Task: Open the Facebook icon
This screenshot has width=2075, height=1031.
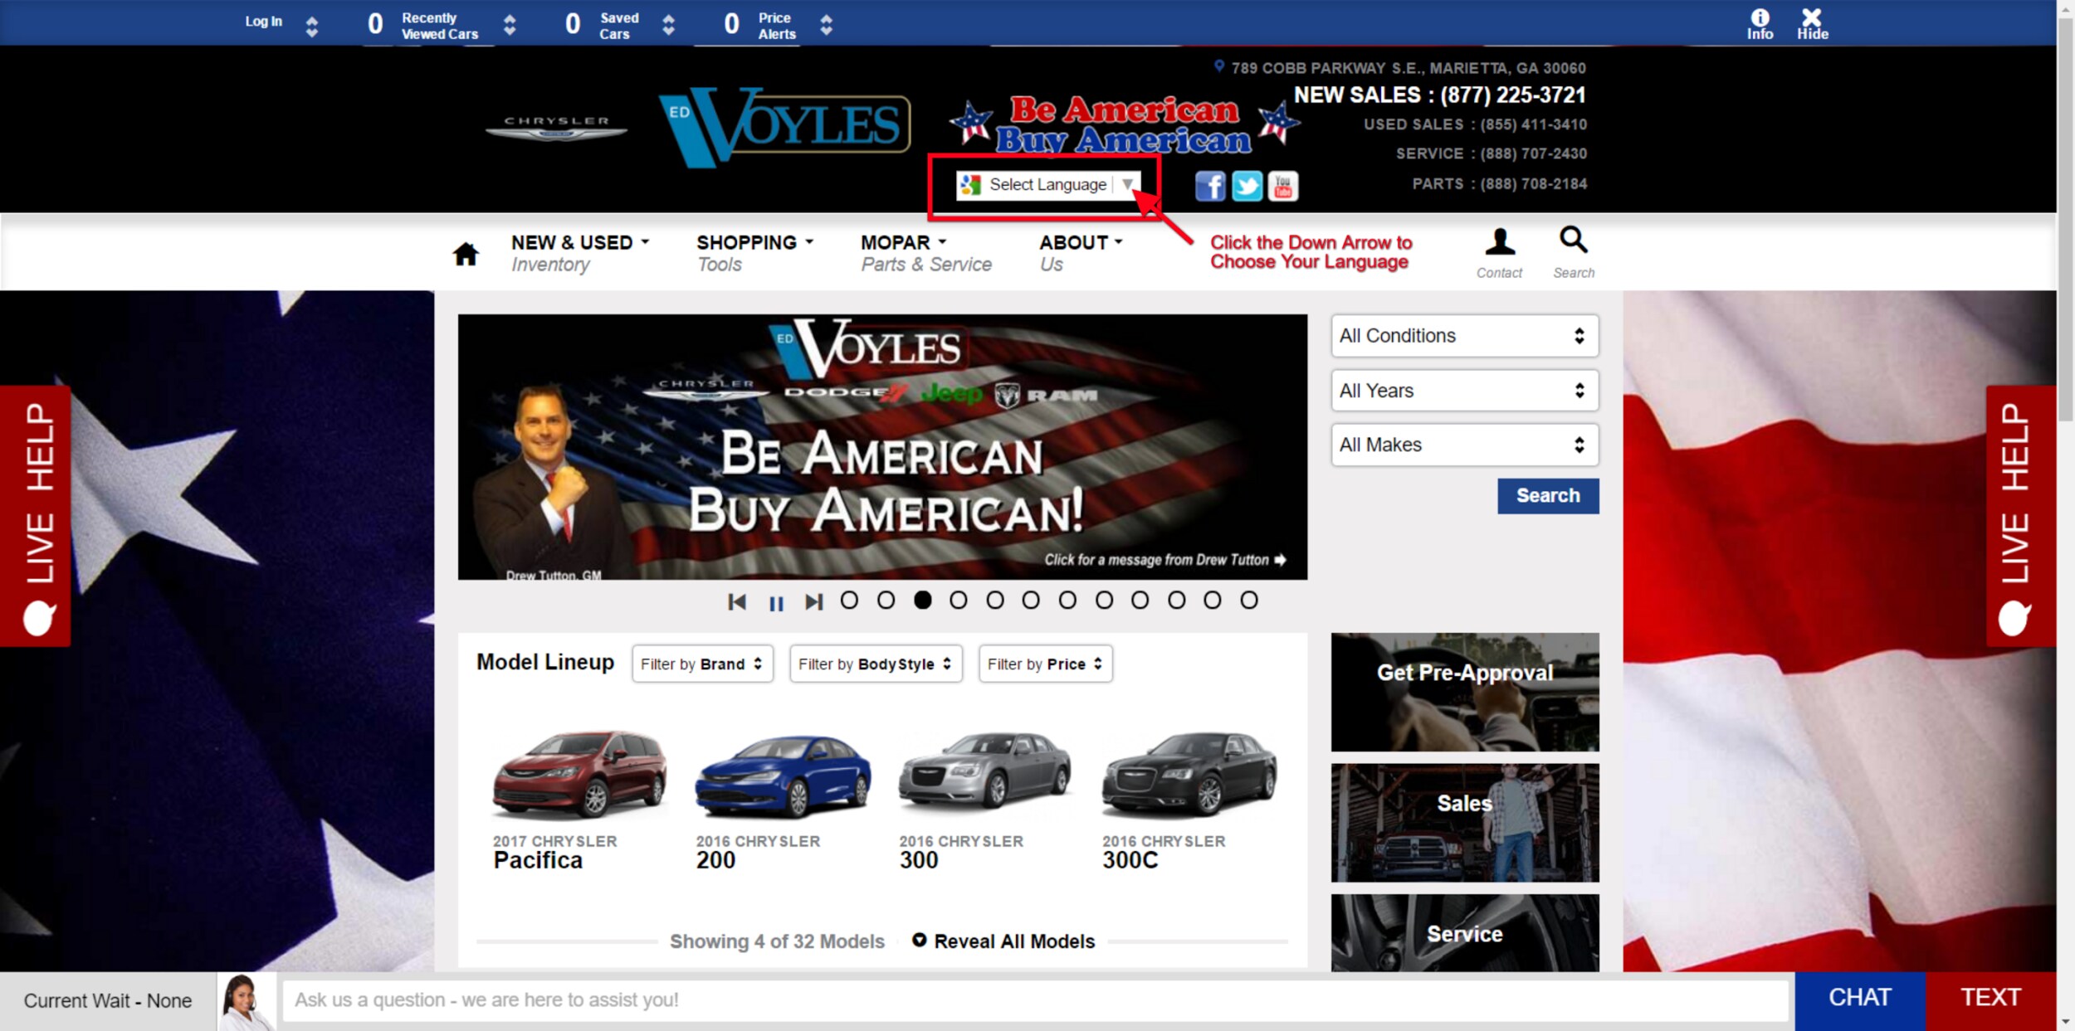Action: [1210, 186]
